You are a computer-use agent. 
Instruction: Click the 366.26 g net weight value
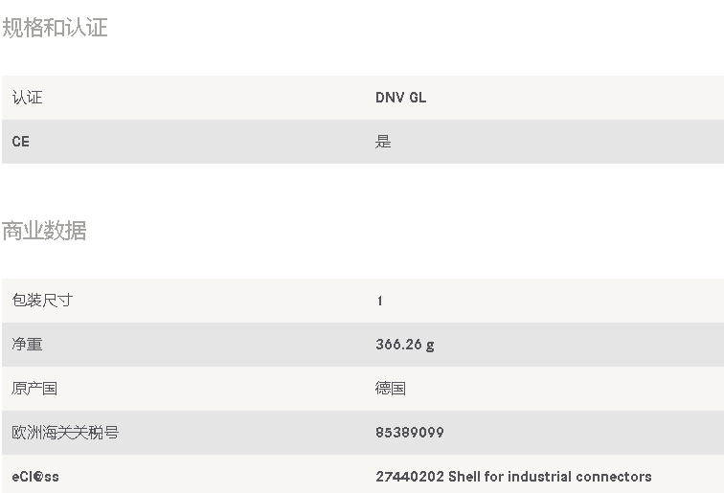405,345
